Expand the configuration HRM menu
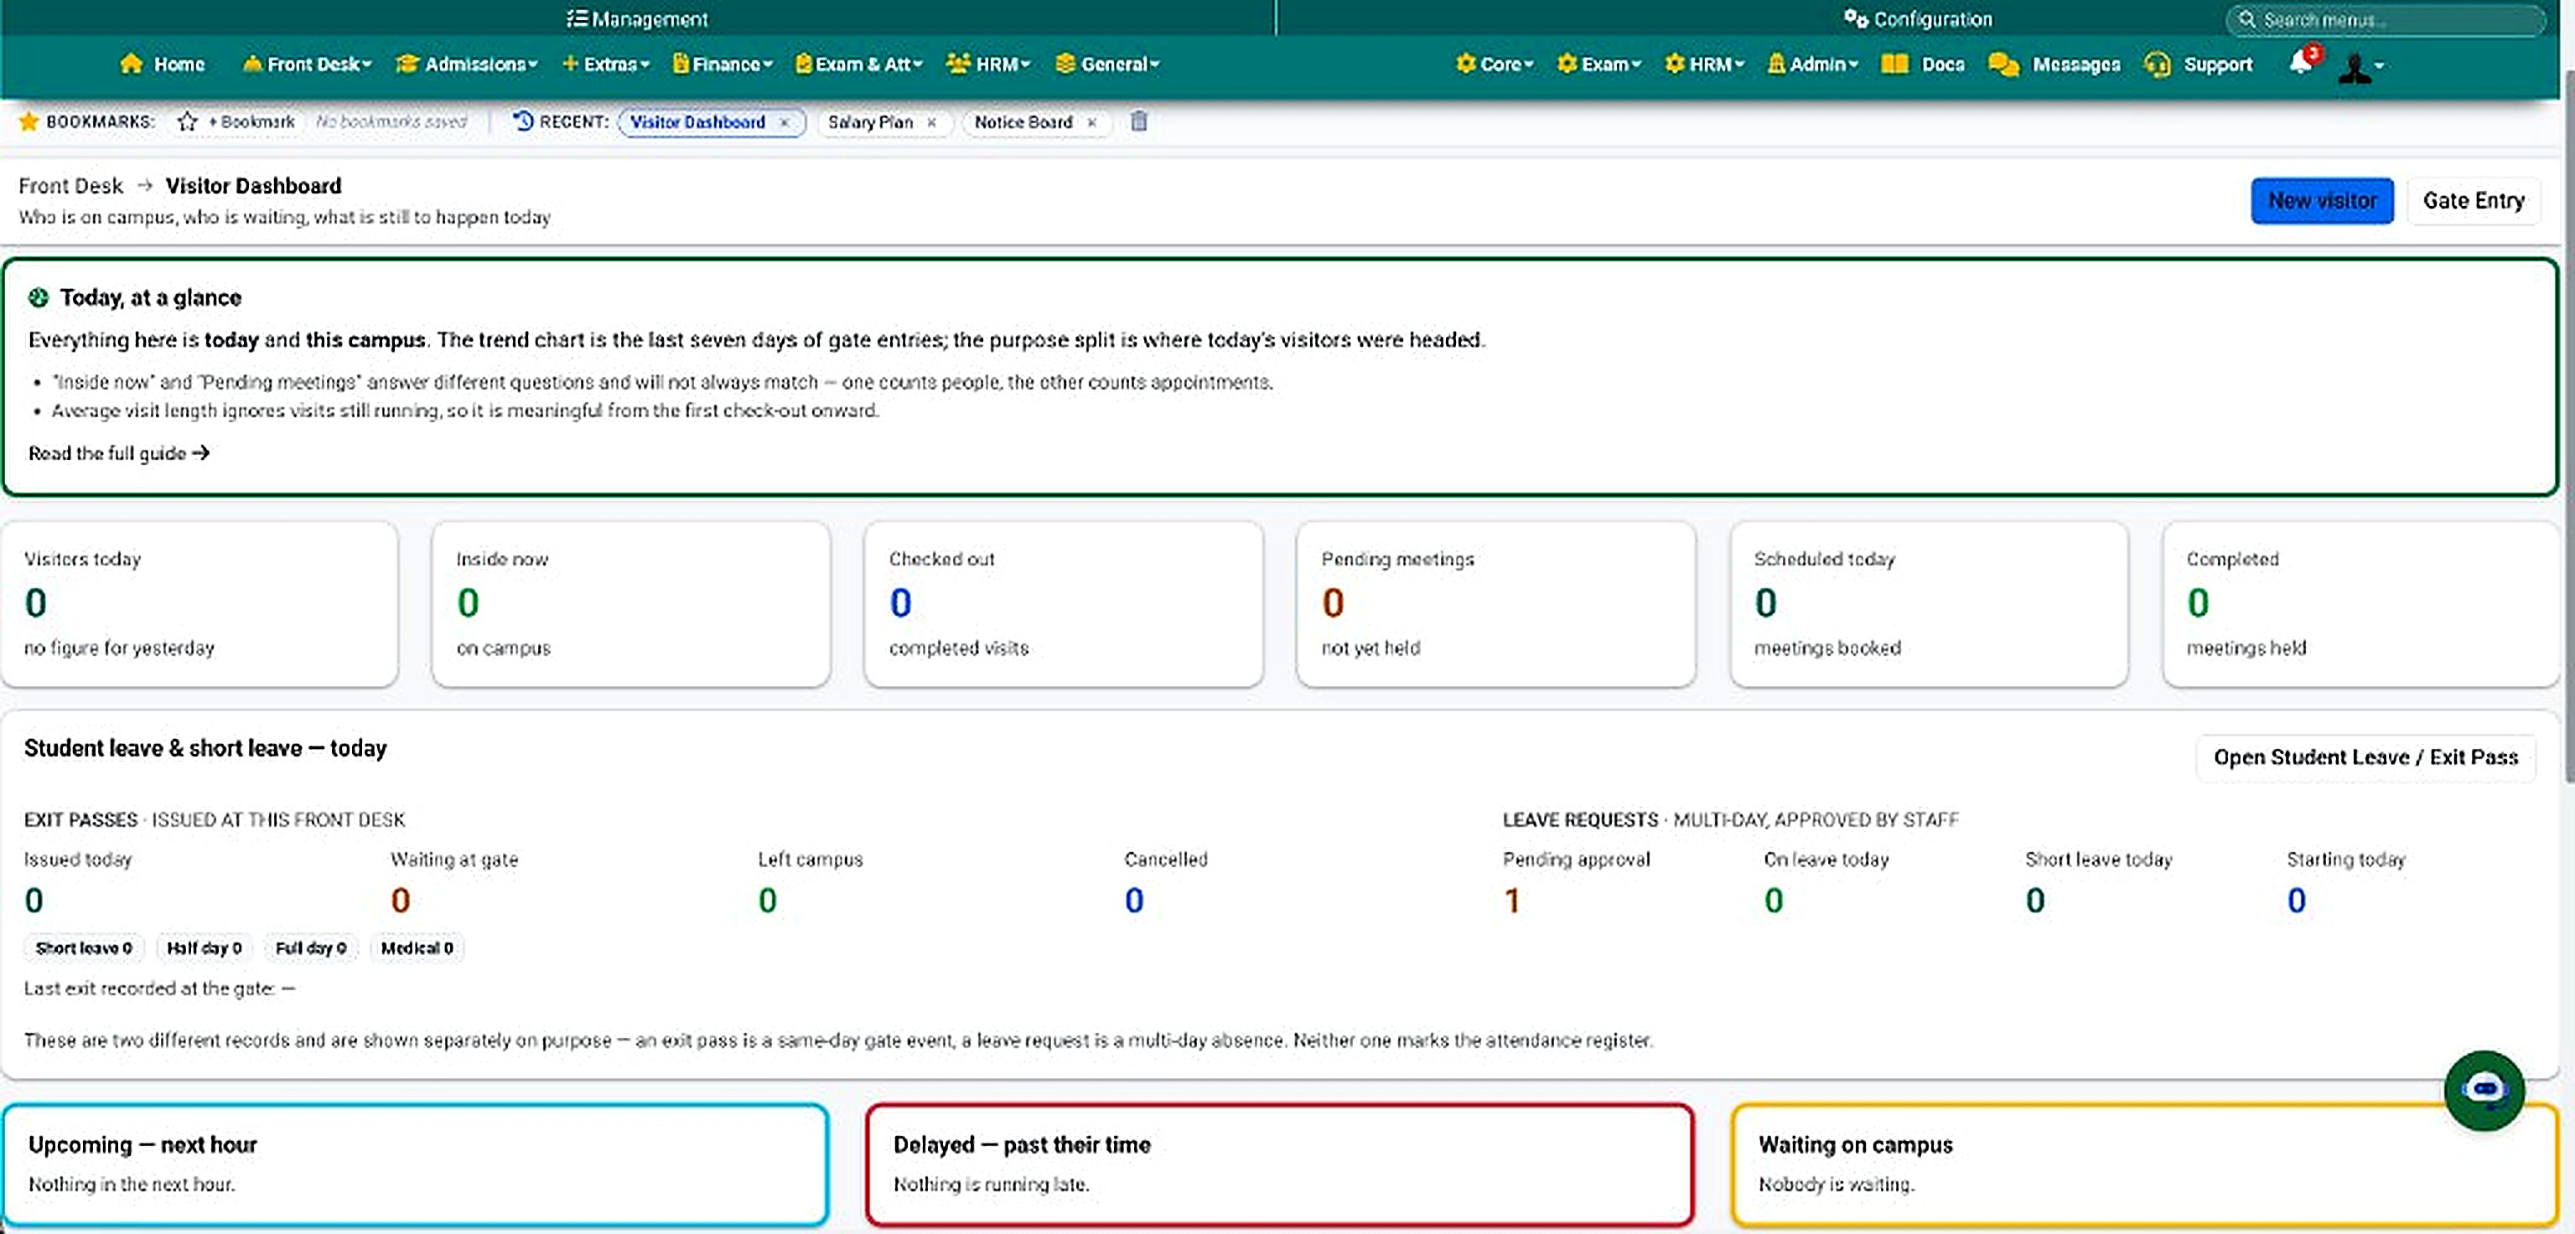 pos(1704,64)
